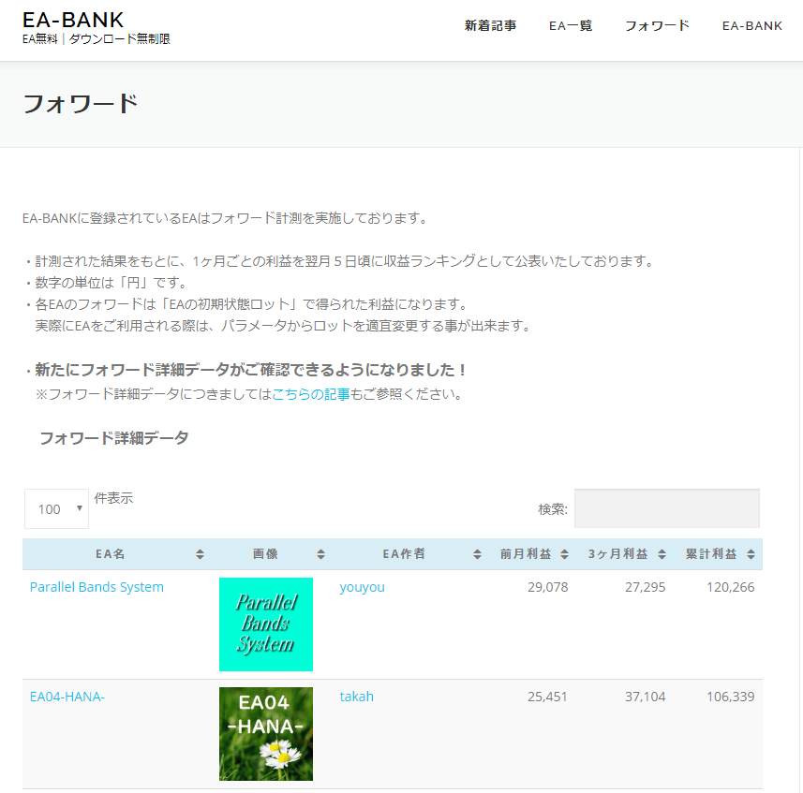This screenshot has height=793, width=803.
Task: Open the フォワード menu item
Action: [657, 25]
